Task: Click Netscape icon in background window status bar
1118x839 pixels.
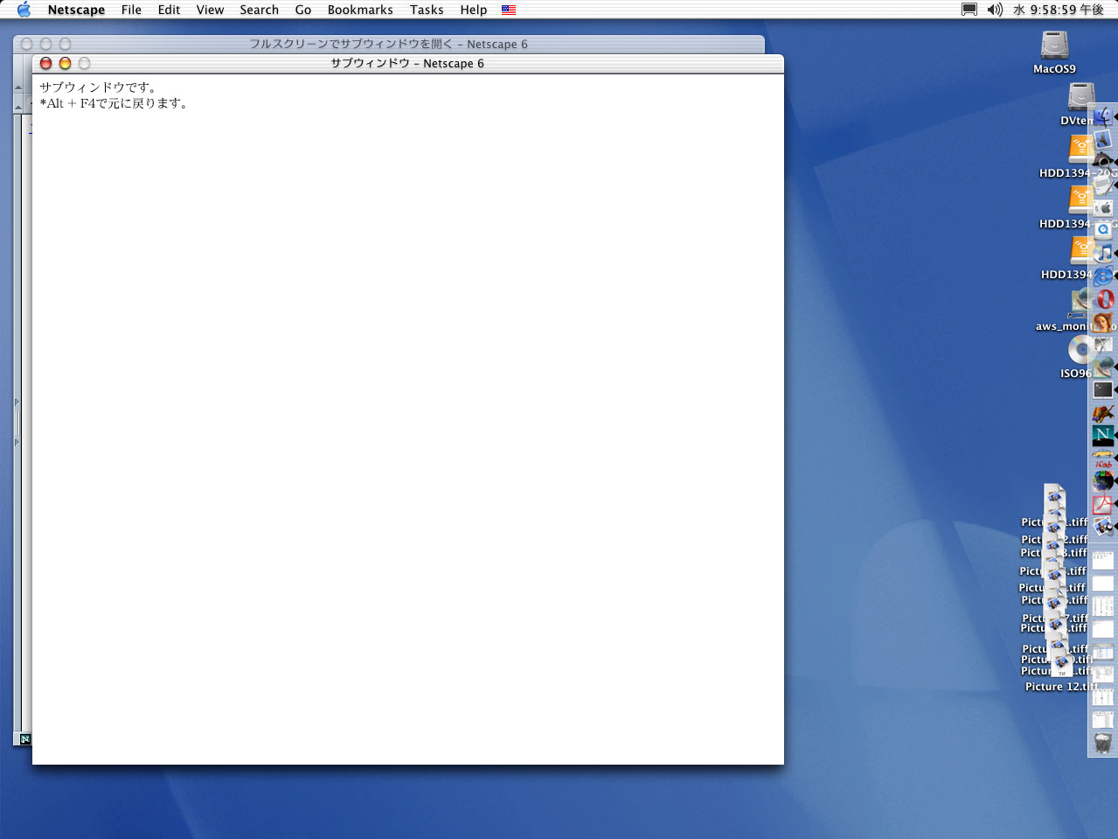Action: click(x=25, y=739)
